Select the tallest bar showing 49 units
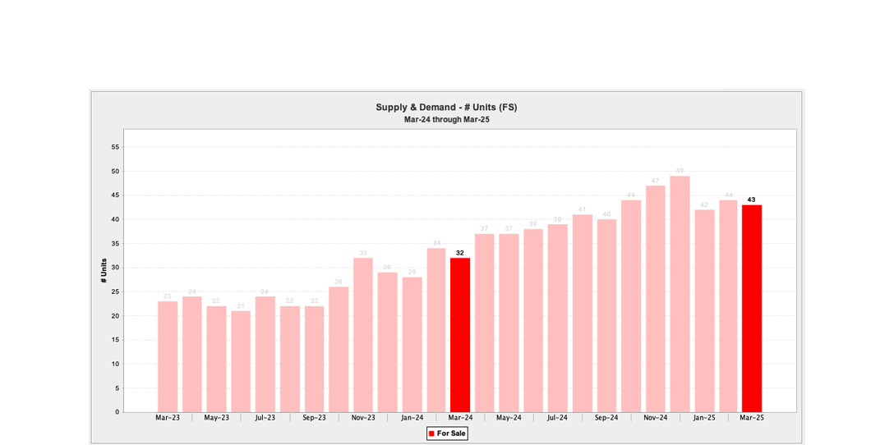This screenshot has height=445, width=894. tap(680, 294)
